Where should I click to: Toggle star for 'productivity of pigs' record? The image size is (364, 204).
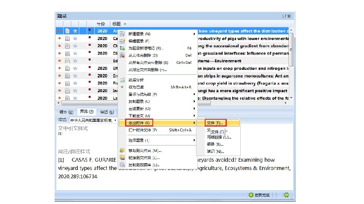(x=75, y=39)
